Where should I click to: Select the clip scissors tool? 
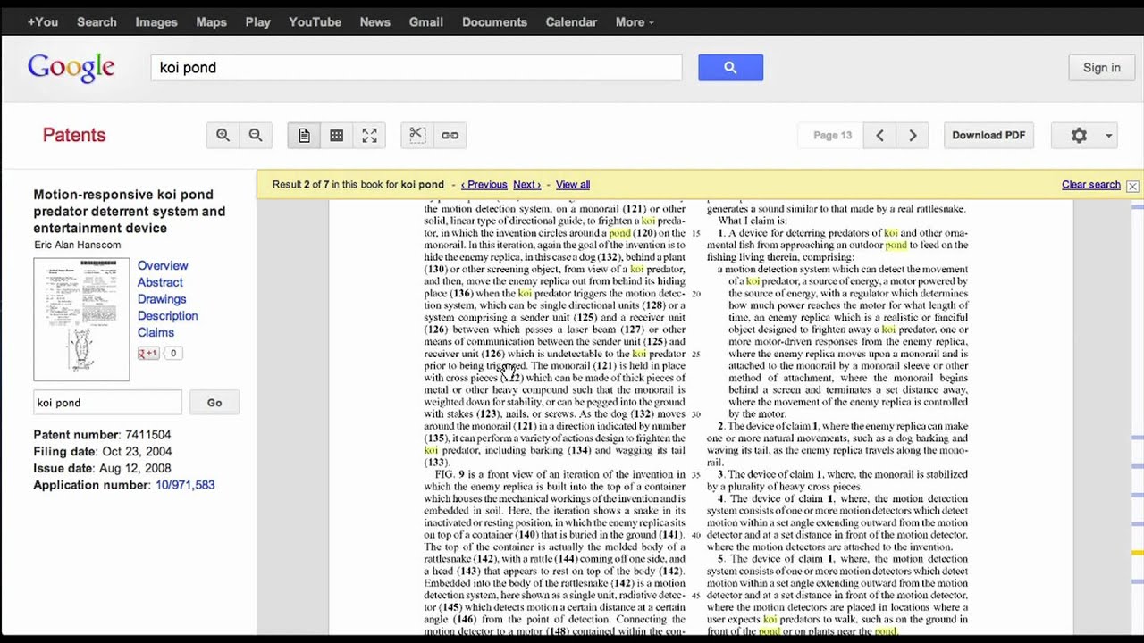click(x=416, y=135)
